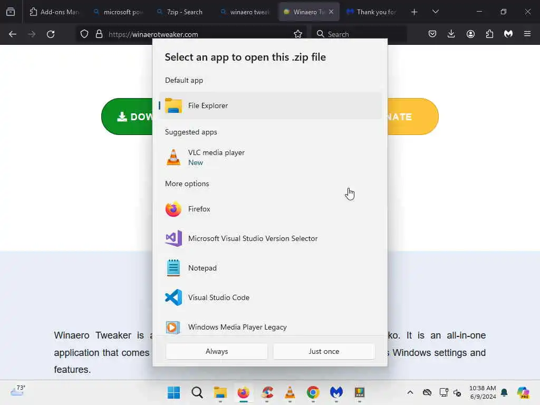Open the network display tray icon
Screen dimensions: 540x405
point(443,392)
